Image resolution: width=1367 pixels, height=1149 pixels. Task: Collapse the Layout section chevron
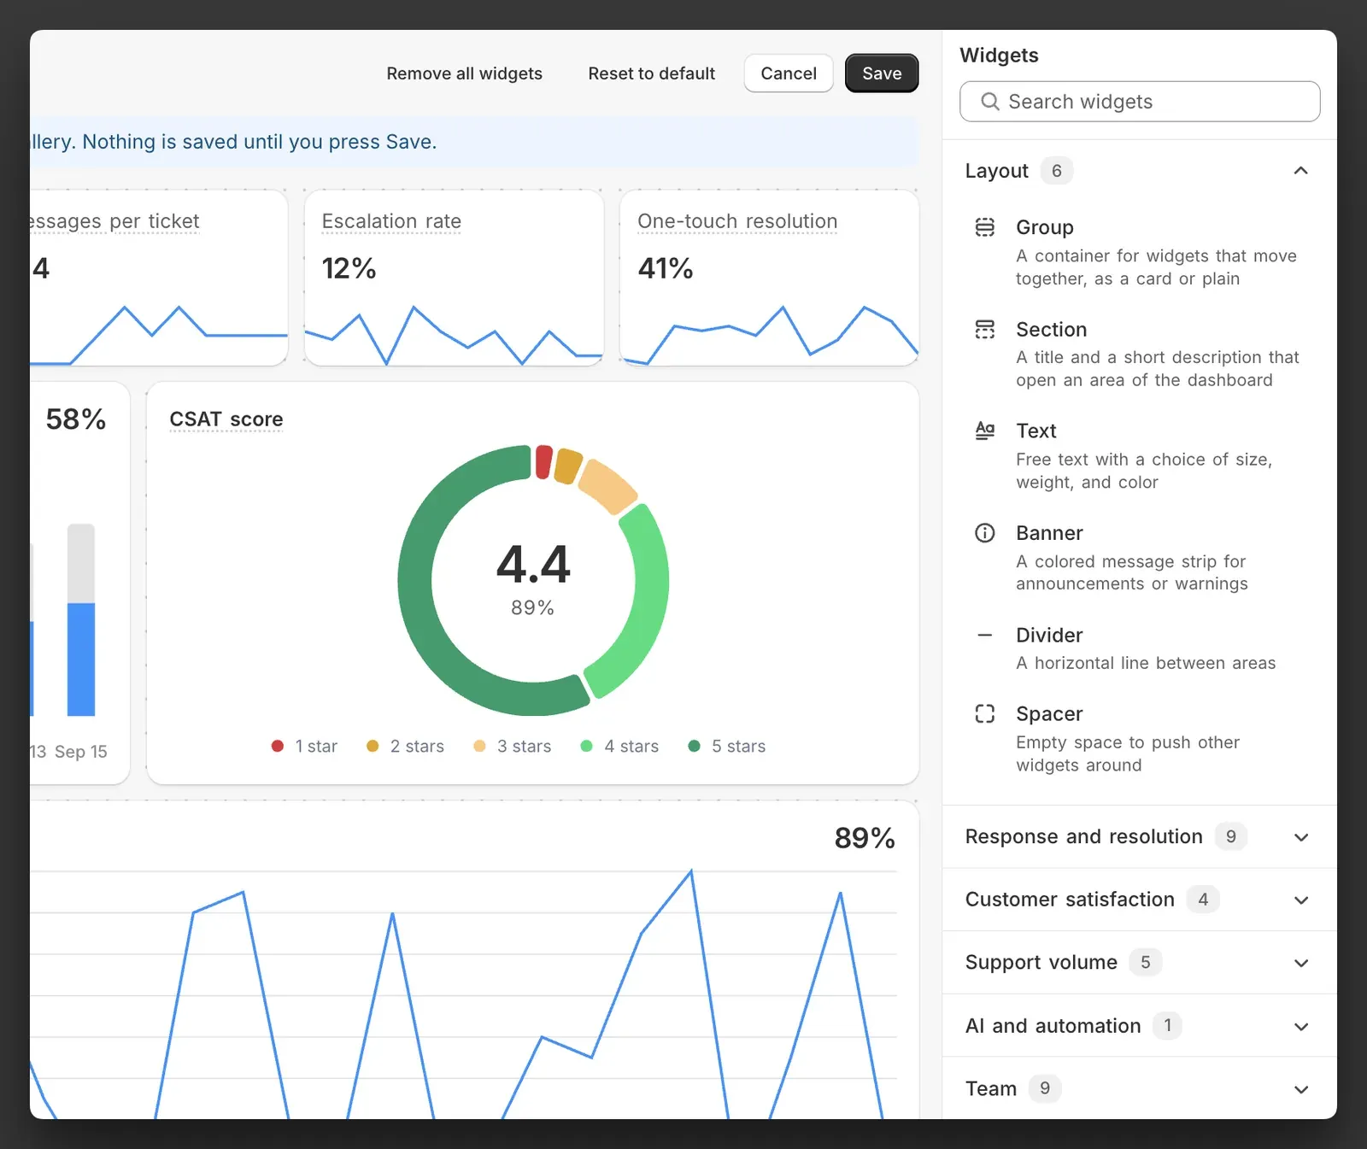tap(1300, 171)
